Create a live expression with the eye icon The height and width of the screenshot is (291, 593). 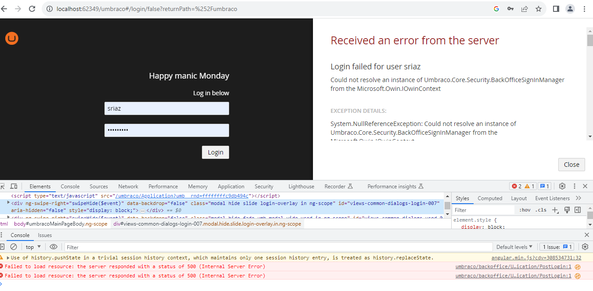pyautogui.click(x=54, y=247)
